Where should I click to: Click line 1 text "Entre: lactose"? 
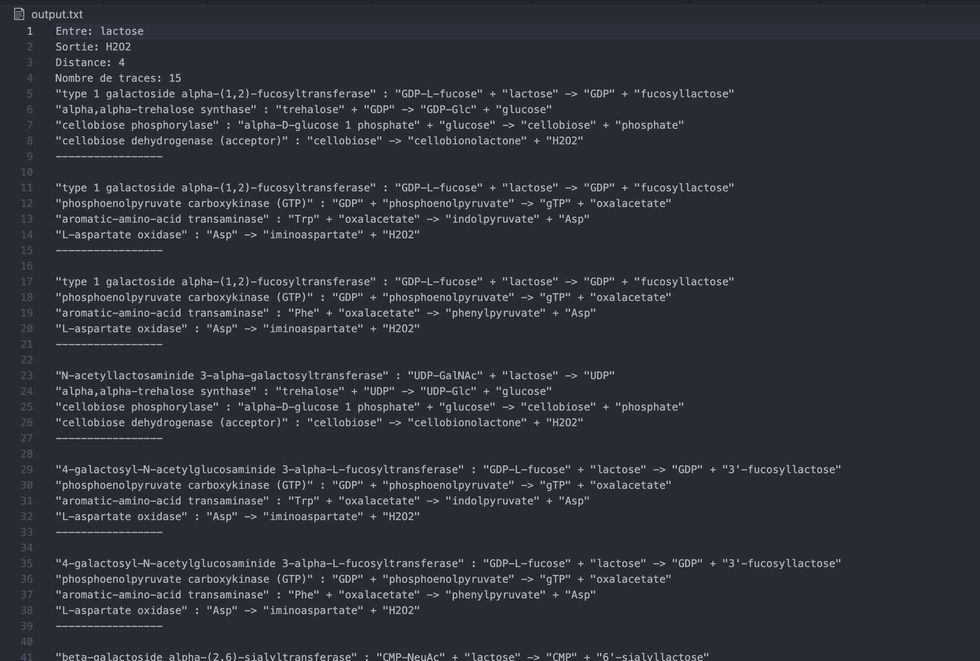(x=99, y=31)
